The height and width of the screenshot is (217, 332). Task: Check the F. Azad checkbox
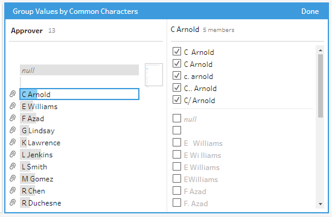(177, 203)
